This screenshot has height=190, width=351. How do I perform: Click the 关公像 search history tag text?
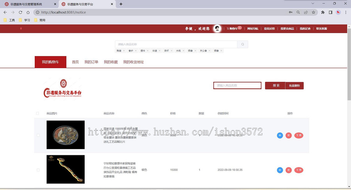203,51
